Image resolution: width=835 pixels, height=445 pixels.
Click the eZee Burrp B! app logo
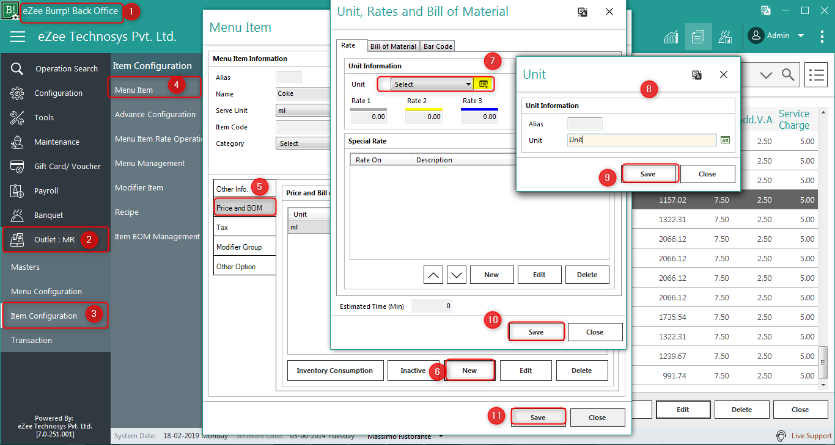10,11
